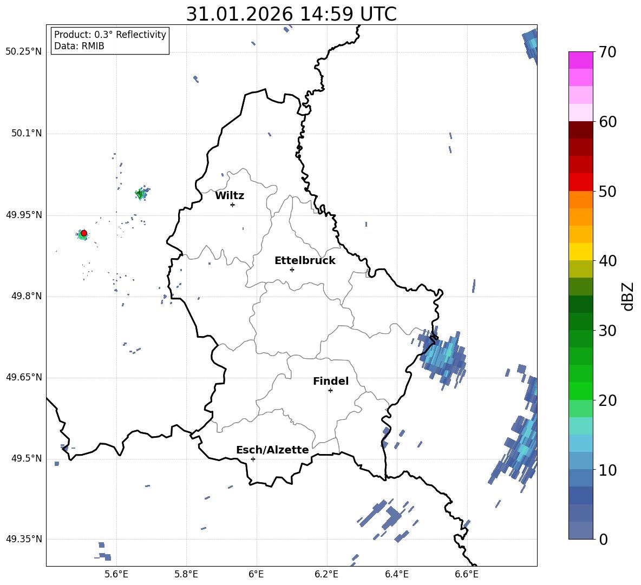Image resolution: width=641 pixels, height=585 pixels.
Task: Pick the magenta swatch at 70 dBZ
Action: (581, 60)
